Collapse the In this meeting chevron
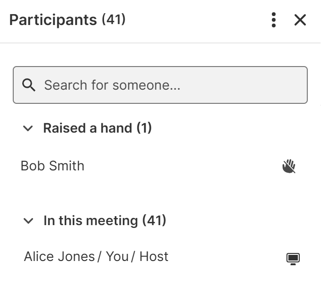Viewport: 321px width, 286px height. [x=28, y=221]
